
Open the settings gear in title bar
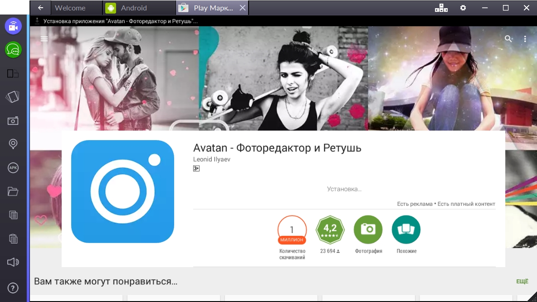pyautogui.click(x=463, y=8)
